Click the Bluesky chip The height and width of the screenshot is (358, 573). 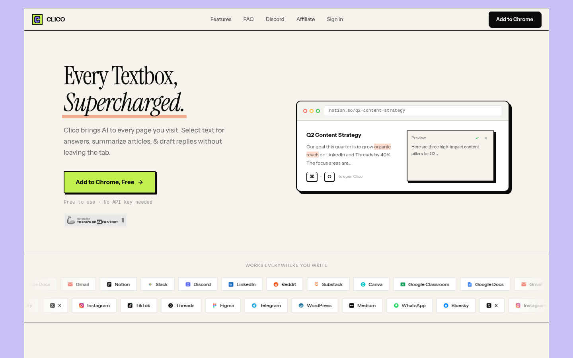(x=456, y=305)
